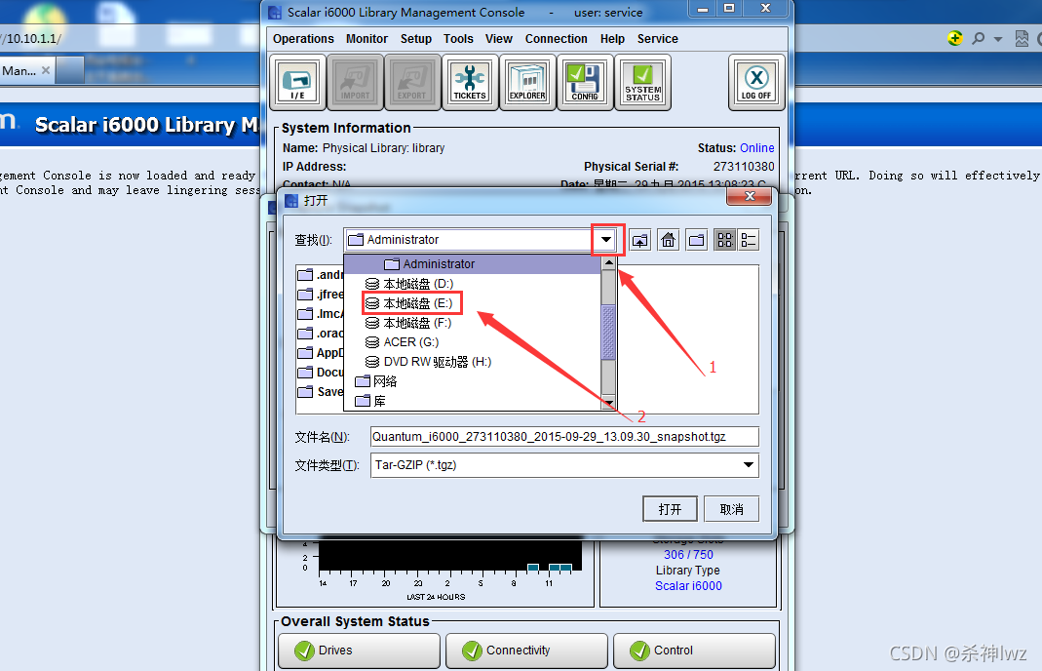The image size is (1042, 671).
Task: Create a new folder icon
Action: [696, 240]
